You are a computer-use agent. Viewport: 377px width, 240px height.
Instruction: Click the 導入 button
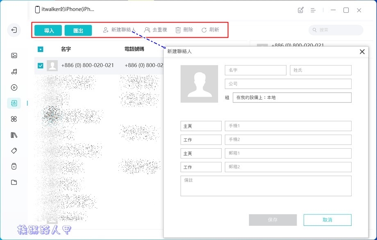pos(48,30)
